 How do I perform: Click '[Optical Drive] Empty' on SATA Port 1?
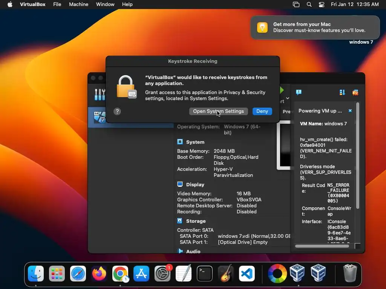coord(243,242)
